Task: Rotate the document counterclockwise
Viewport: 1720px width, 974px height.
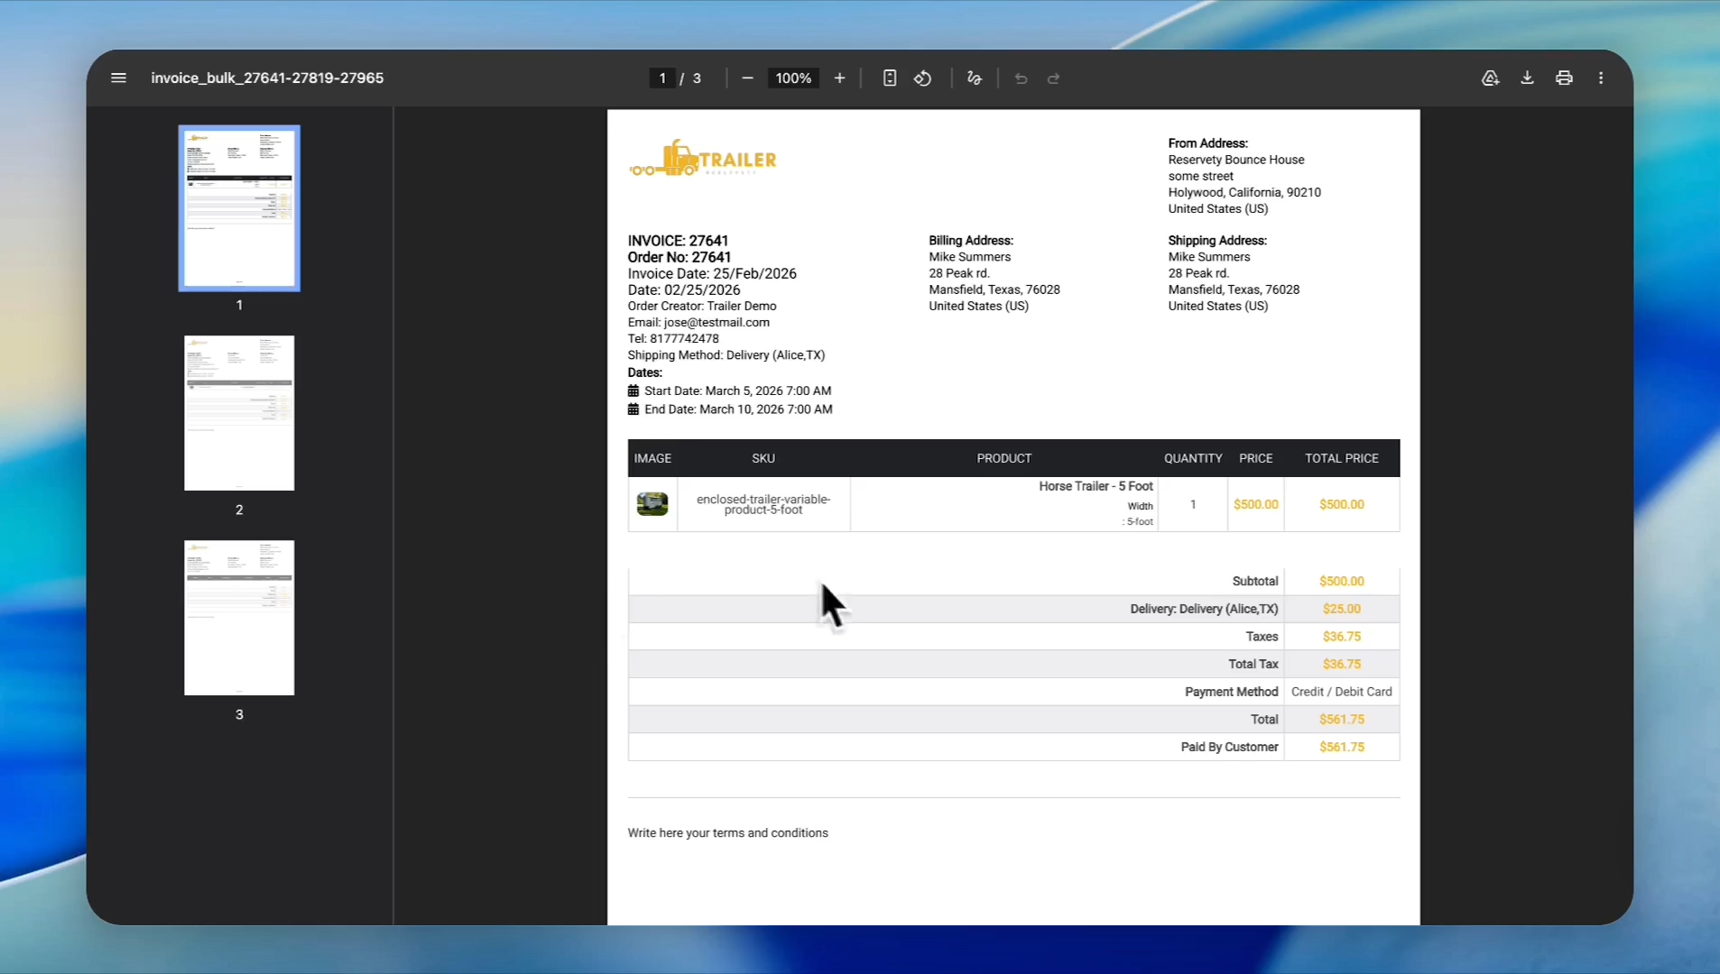Action: tap(922, 78)
